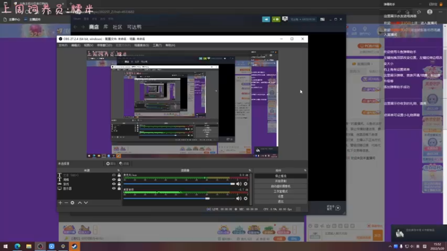Click the blue announcement icon in Steam
Screen dimensions: 447x251
coord(266,20)
